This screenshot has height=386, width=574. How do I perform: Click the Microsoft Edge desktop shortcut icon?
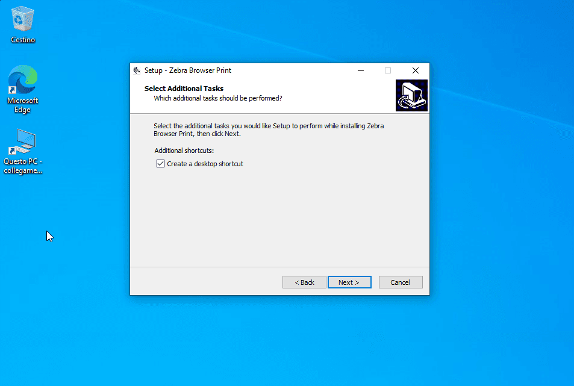pos(23,80)
